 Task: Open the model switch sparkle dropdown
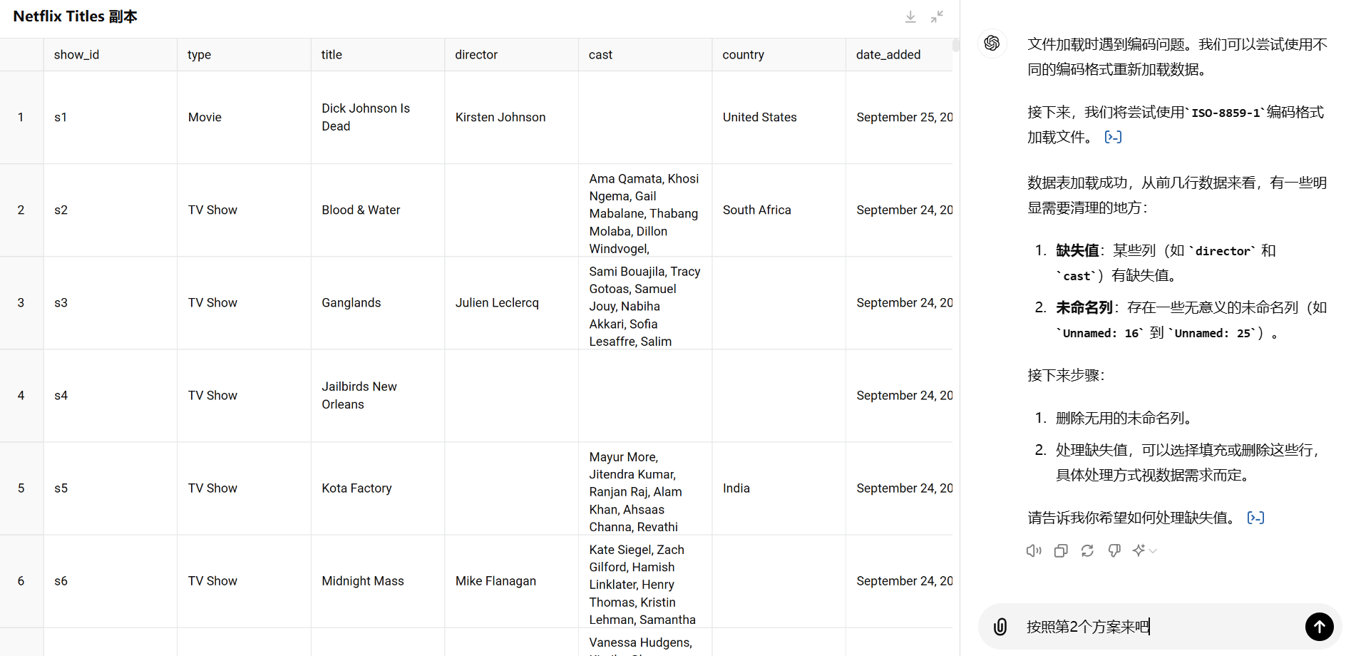[1144, 550]
